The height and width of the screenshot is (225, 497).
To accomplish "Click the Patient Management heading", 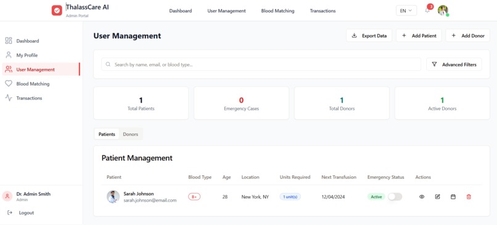I will click(137, 158).
